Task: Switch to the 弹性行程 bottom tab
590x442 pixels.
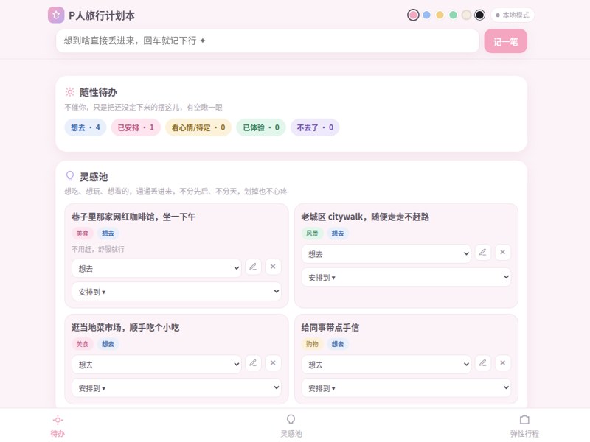Action: point(524,426)
